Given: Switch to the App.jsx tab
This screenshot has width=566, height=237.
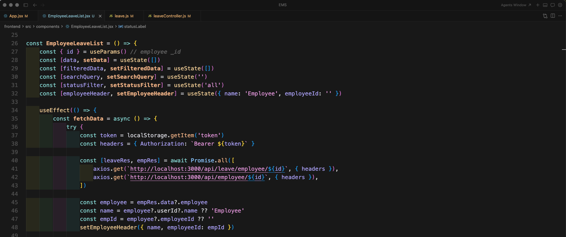Looking at the screenshot, I should tap(19, 16).
